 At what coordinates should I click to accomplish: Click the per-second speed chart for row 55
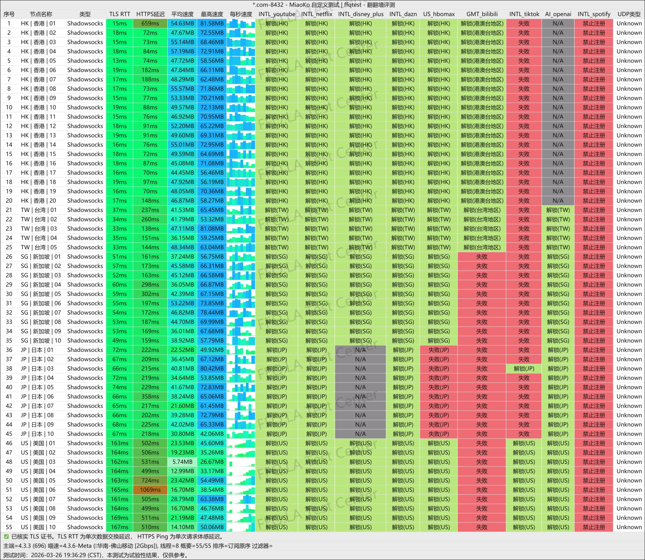tap(241, 527)
